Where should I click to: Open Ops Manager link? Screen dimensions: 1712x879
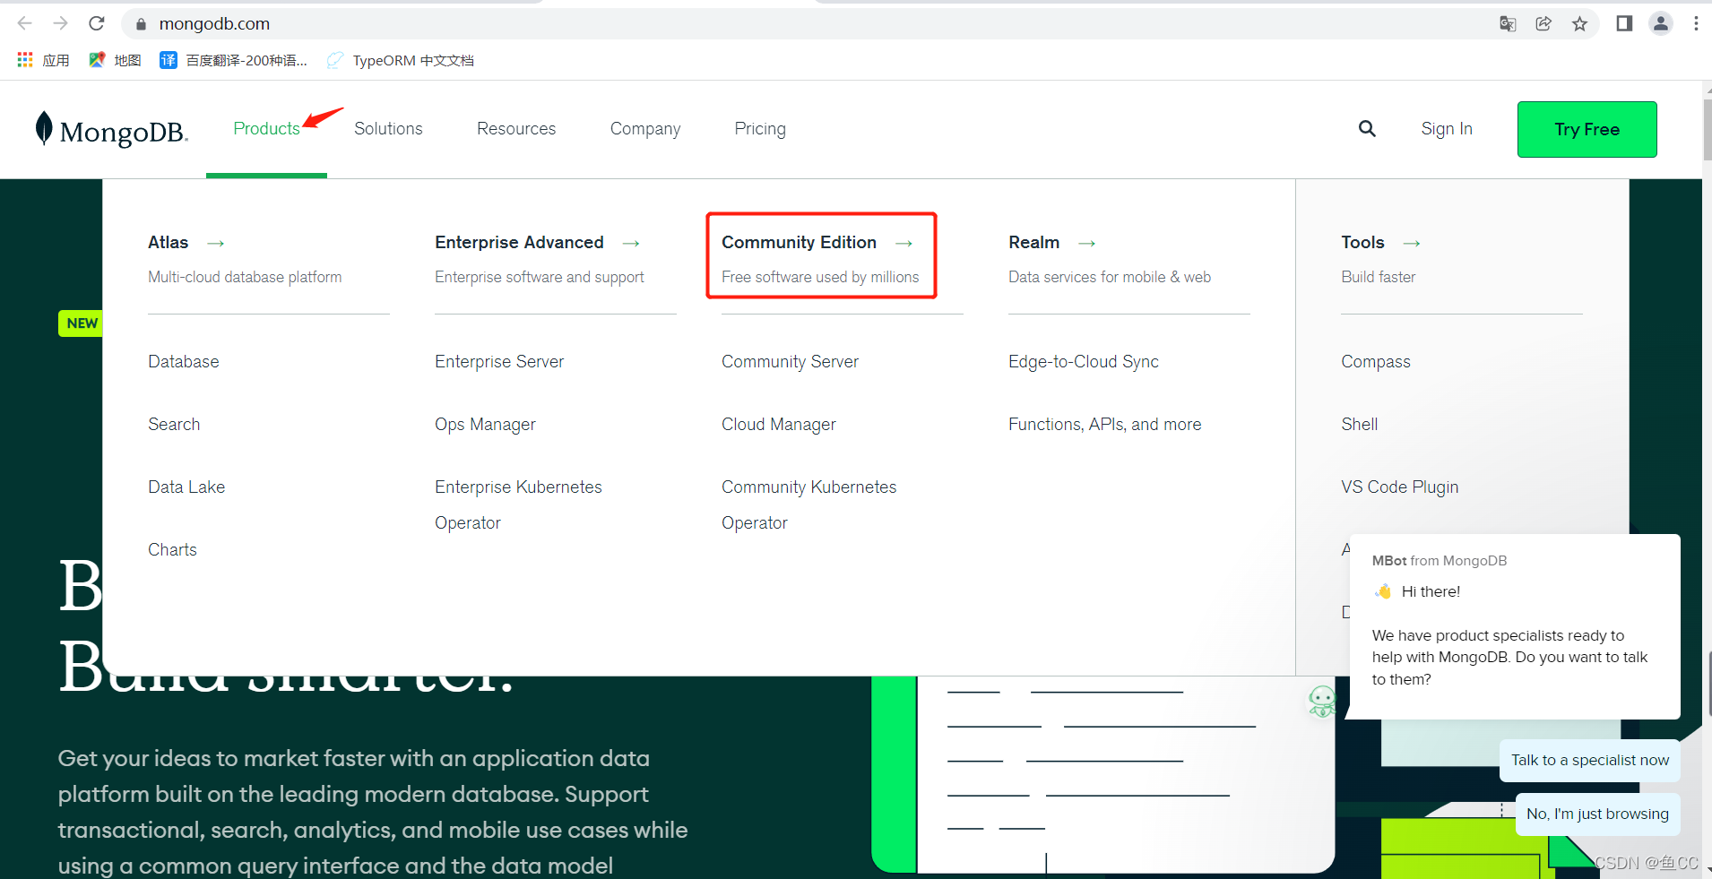tap(485, 425)
